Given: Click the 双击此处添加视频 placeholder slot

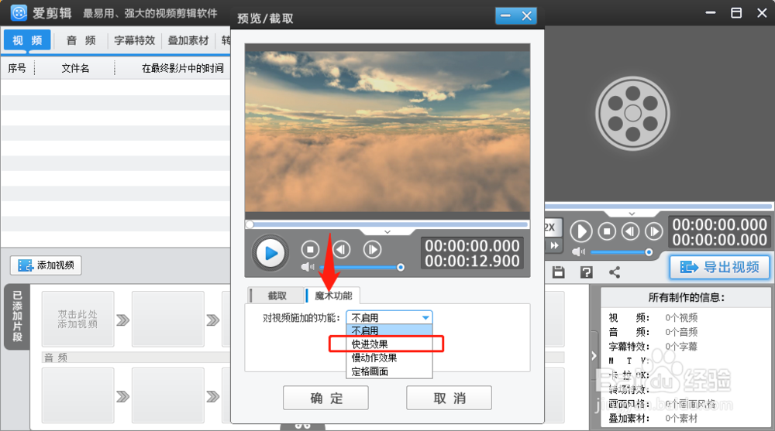Looking at the screenshot, I should 77,319.
